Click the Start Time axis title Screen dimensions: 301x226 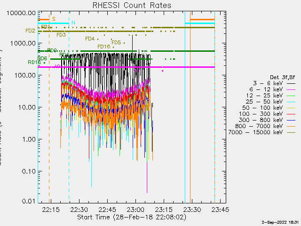(x=132, y=217)
